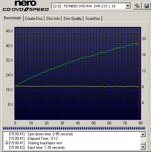Click the log scrollbar up arrow
The image size is (151, 152).
(143, 134)
